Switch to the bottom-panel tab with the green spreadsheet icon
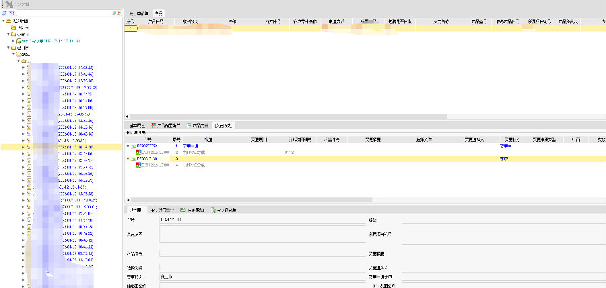Image resolution: width=606 pixels, height=288 pixels. click(194, 210)
